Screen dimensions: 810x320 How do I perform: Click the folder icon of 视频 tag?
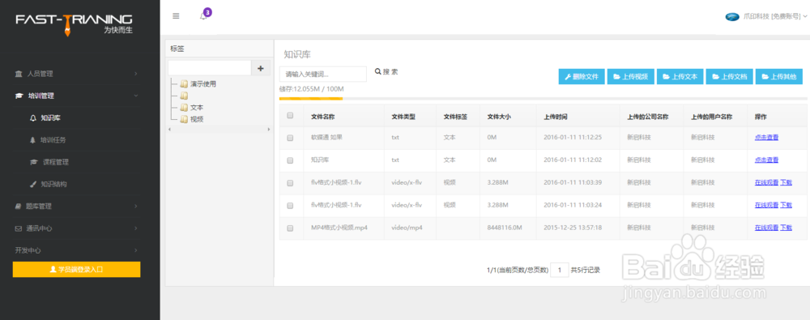pos(184,119)
